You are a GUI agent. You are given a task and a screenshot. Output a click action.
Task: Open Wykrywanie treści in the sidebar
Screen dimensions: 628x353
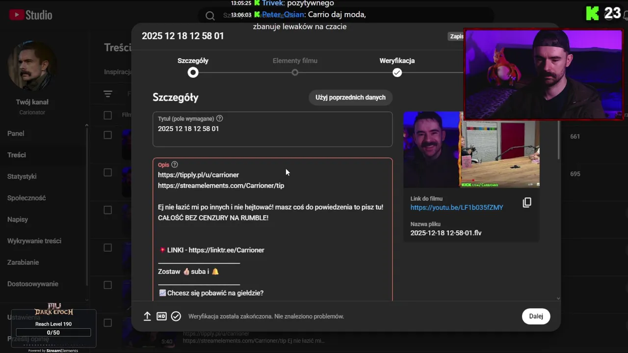34,241
